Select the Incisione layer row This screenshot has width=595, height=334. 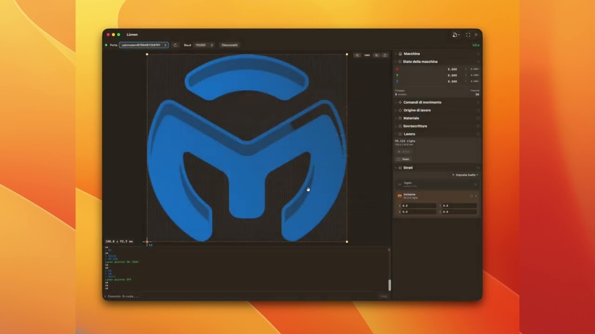[436, 196]
